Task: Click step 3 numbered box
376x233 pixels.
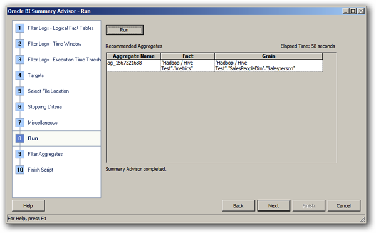Action: pos(20,60)
